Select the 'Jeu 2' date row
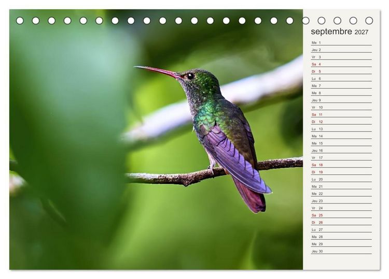This screenshot has height=279, width=389. coord(341,50)
